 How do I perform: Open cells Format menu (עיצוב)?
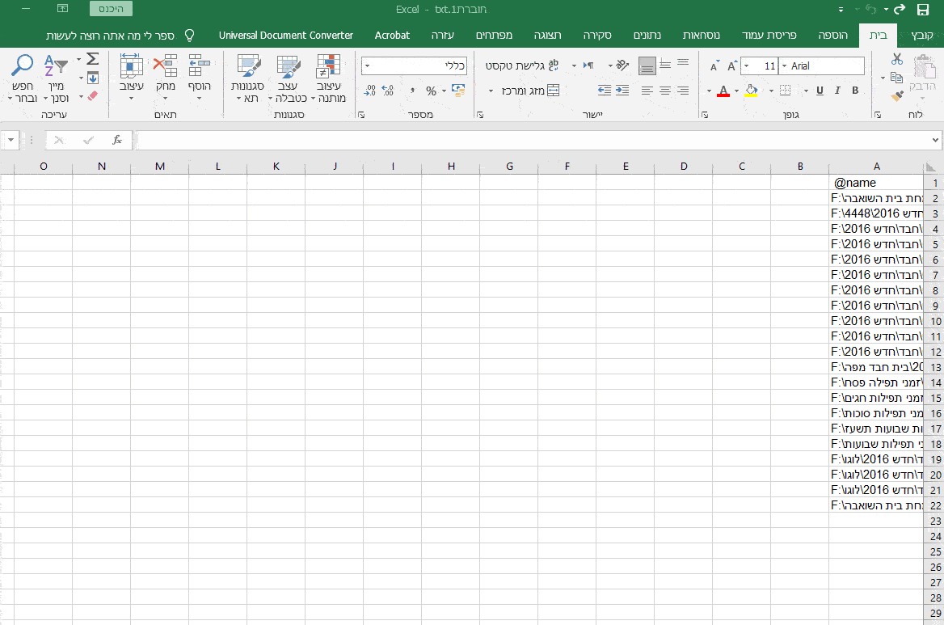pos(131,77)
